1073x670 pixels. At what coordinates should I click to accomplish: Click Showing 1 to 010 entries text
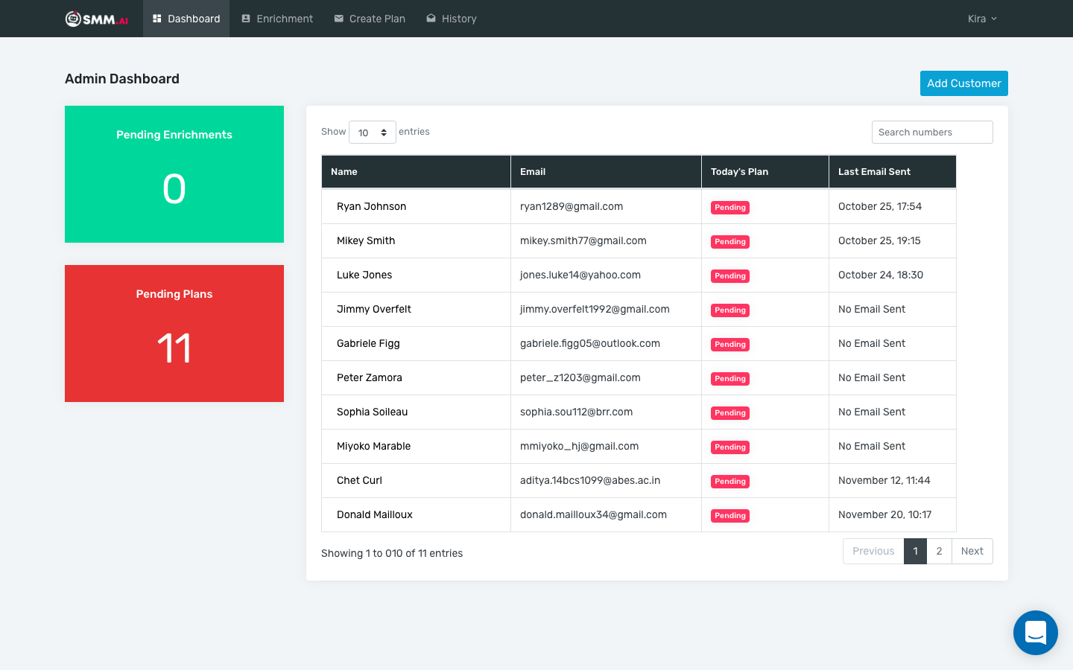click(392, 553)
